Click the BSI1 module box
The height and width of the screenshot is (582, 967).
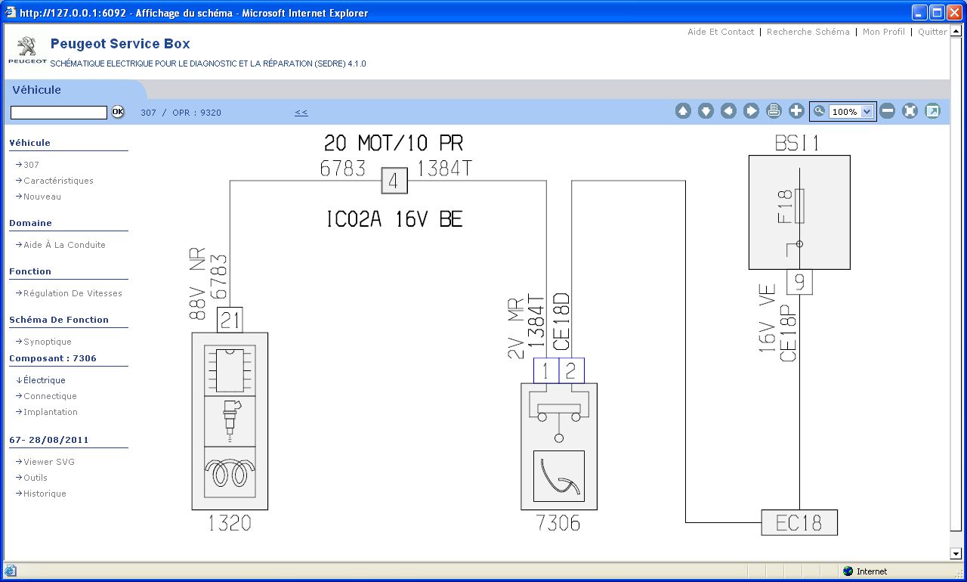(x=799, y=212)
